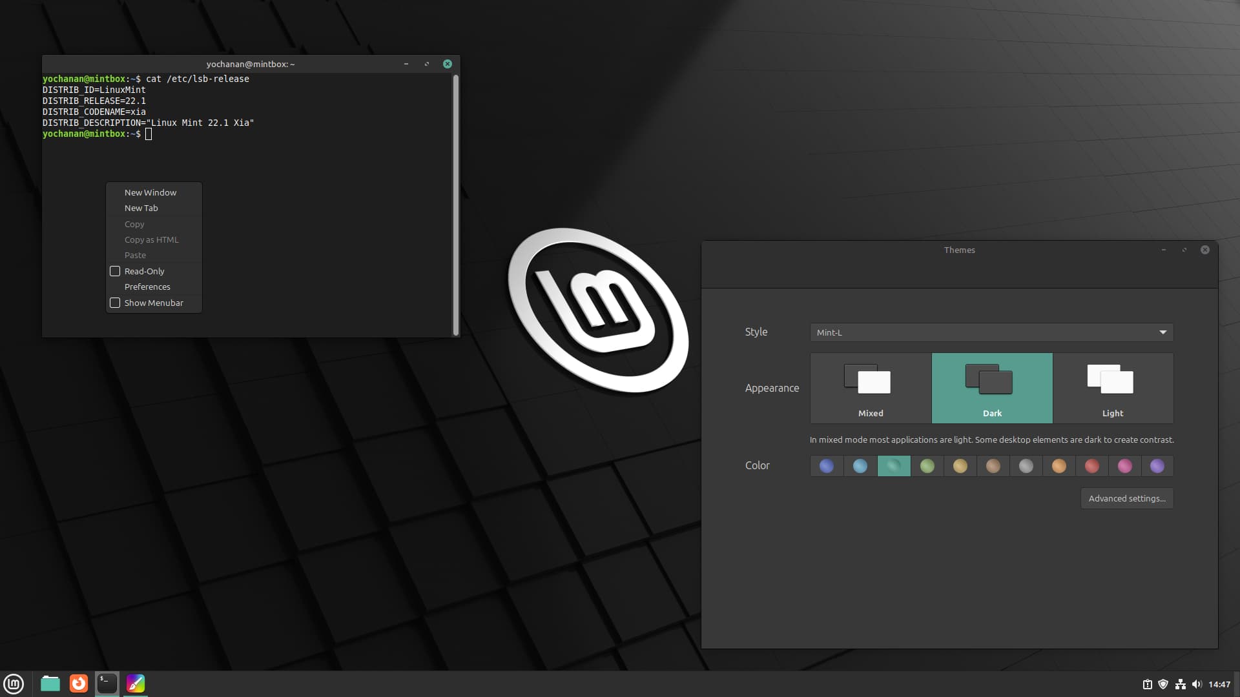The image size is (1240, 697).
Task: Open the Files manager from the panel
Action: (x=50, y=683)
